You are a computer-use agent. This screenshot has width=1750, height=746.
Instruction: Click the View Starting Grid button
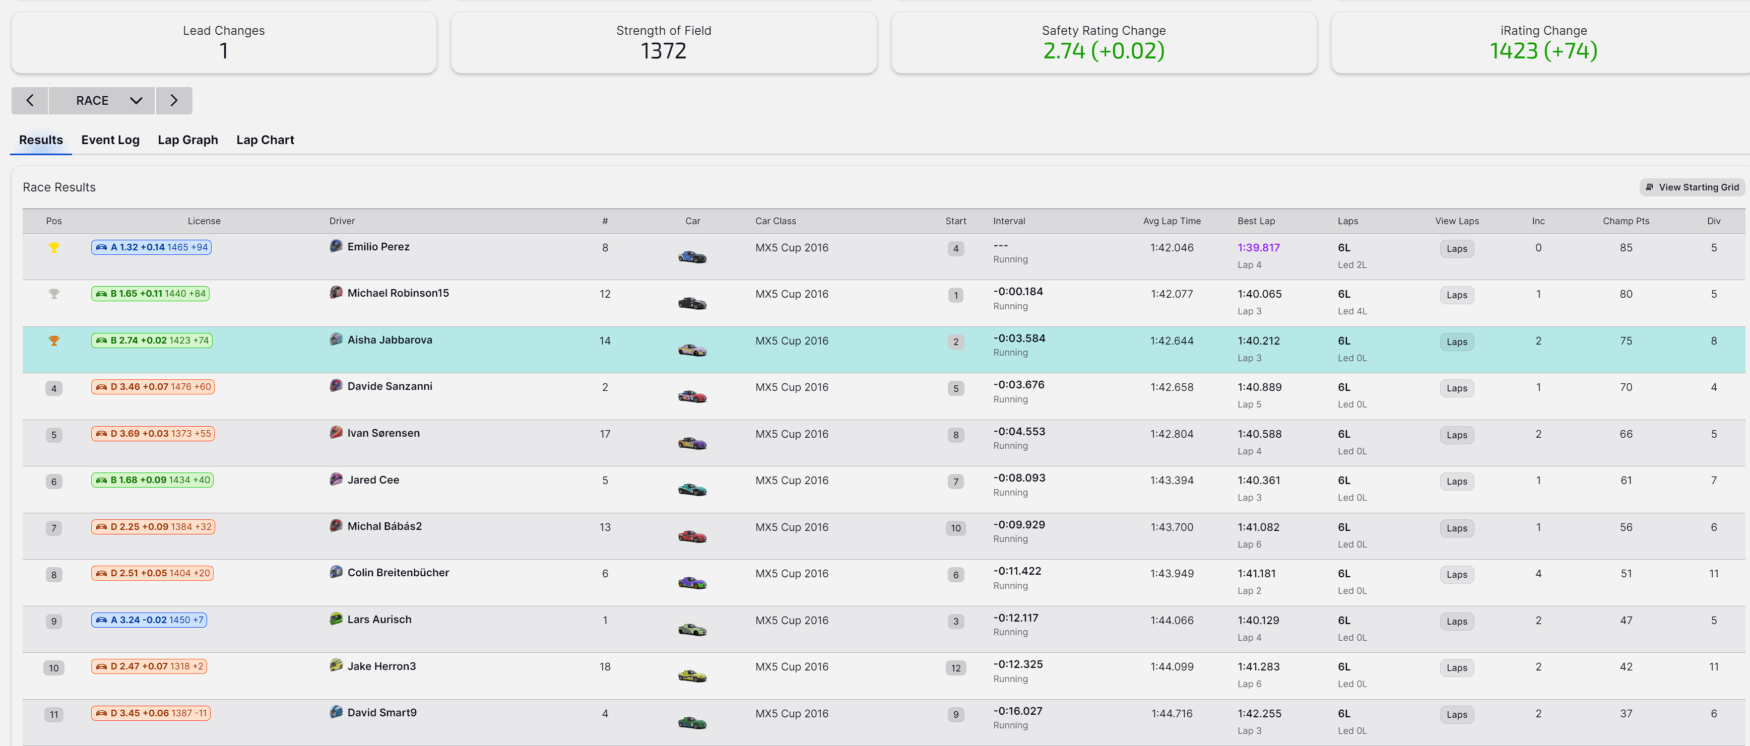(x=1692, y=187)
